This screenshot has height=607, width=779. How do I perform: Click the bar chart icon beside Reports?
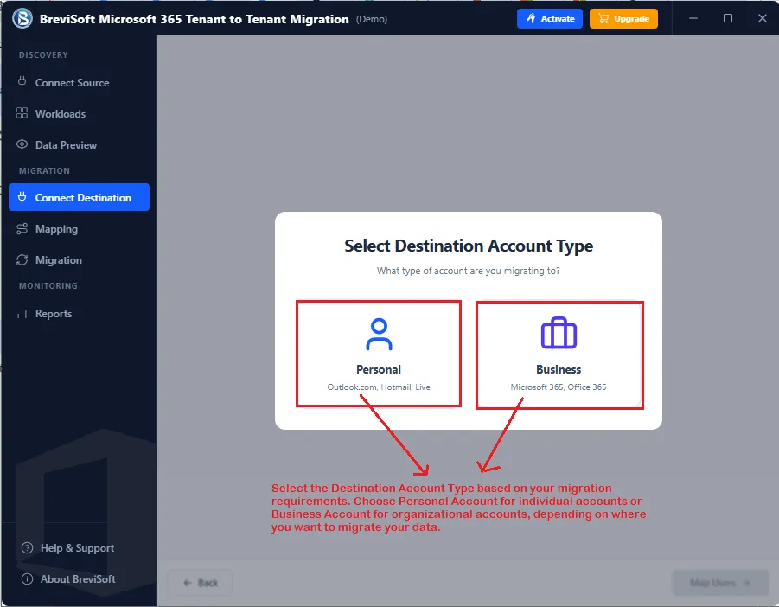click(22, 313)
